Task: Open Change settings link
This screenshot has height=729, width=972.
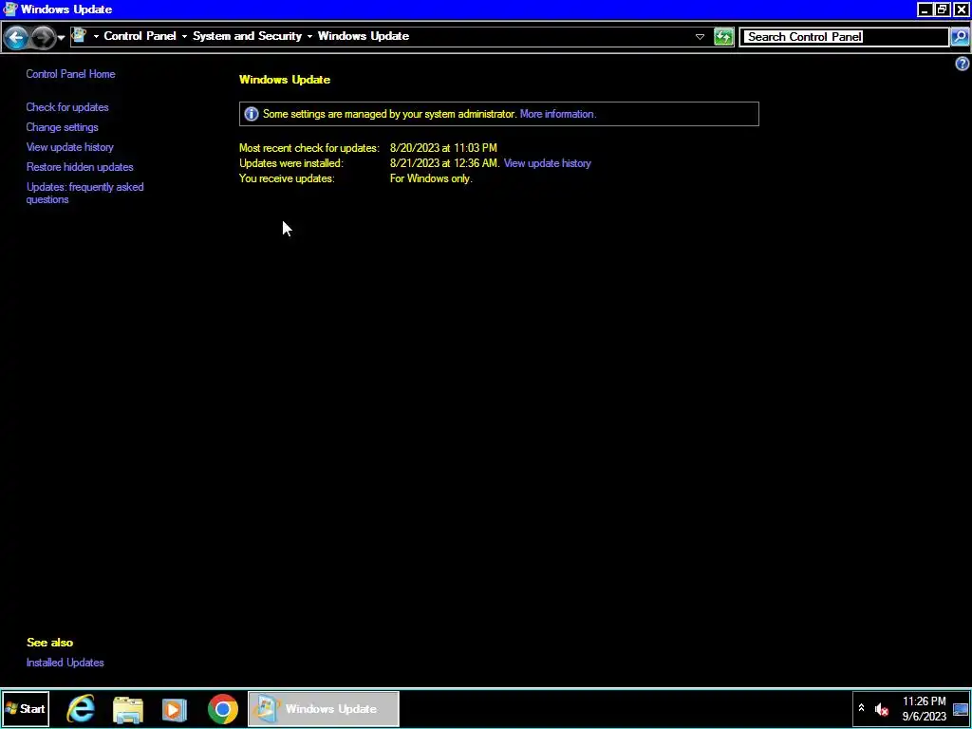Action: click(62, 127)
